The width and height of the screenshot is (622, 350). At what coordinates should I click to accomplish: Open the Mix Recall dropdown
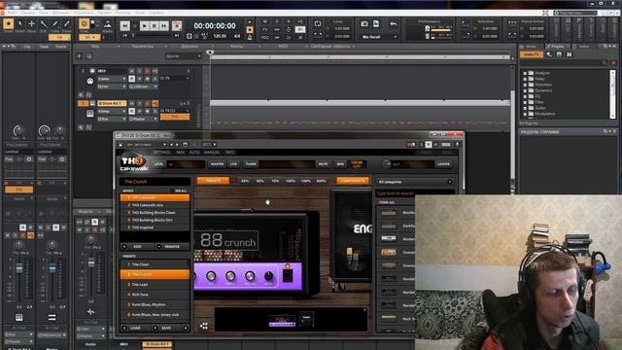[x=379, y=37]
